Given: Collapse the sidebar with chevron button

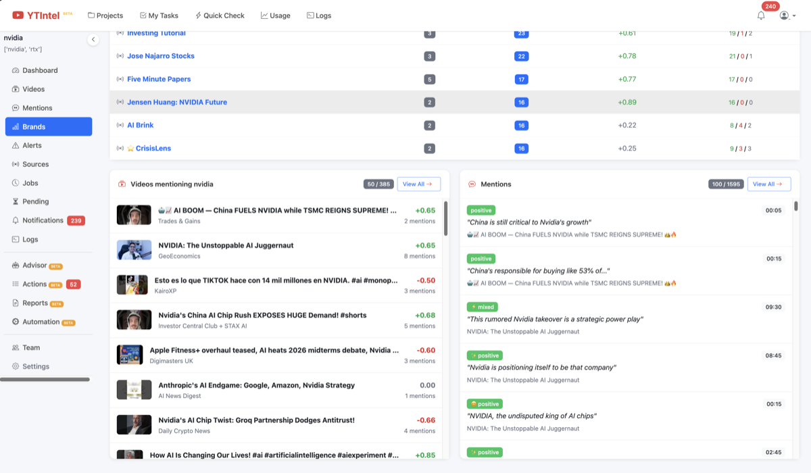Looking at the screenshot, I should tap(93, 40).
